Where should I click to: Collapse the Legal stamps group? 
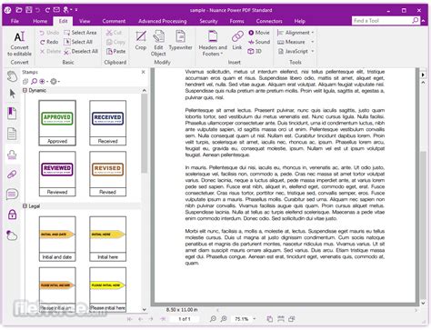click(x=25, y=205)
